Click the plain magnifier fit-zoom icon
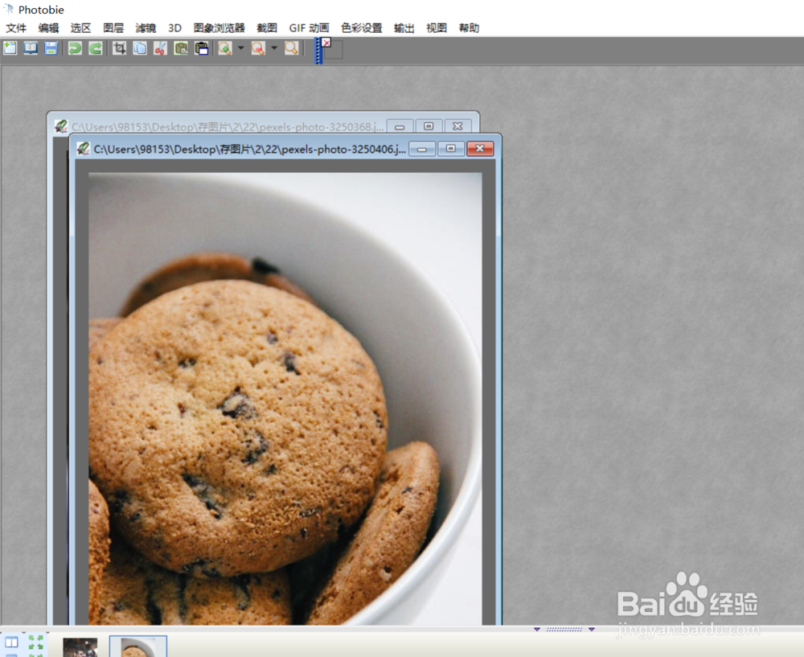 pyautogui.click(x=291, y=48)
